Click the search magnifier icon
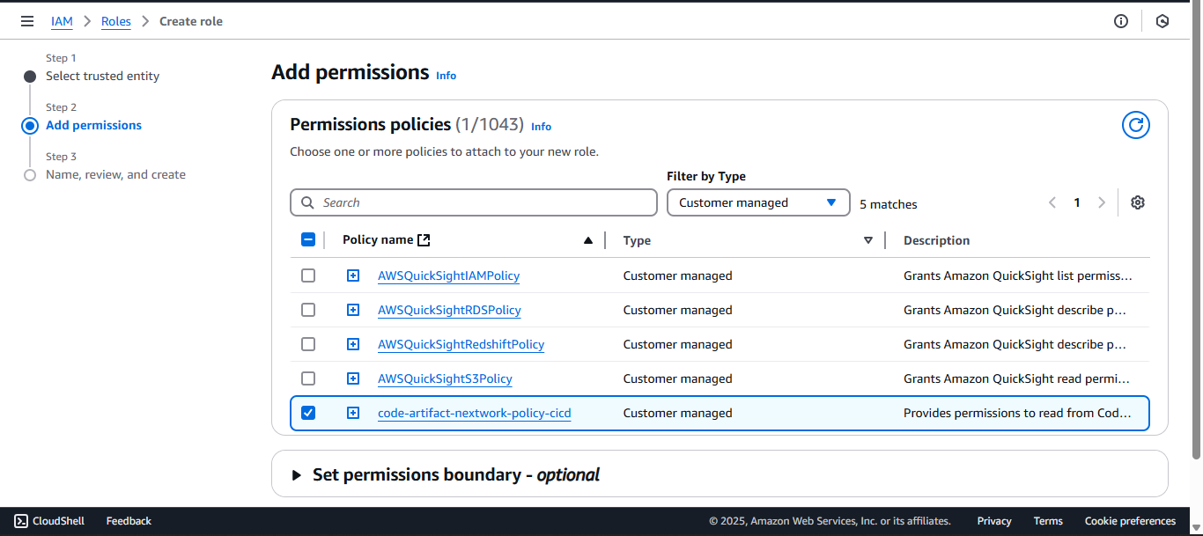This screenshot has height=536, width=1203. (x=307, y=202)
